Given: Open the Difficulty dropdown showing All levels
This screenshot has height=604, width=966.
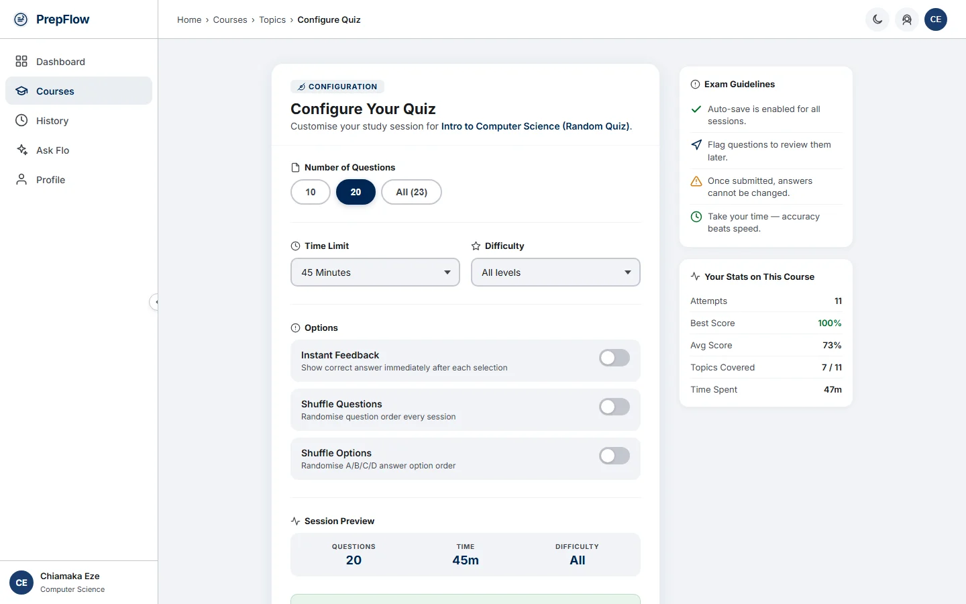Looking at the screenshot, I should point(555,272).
